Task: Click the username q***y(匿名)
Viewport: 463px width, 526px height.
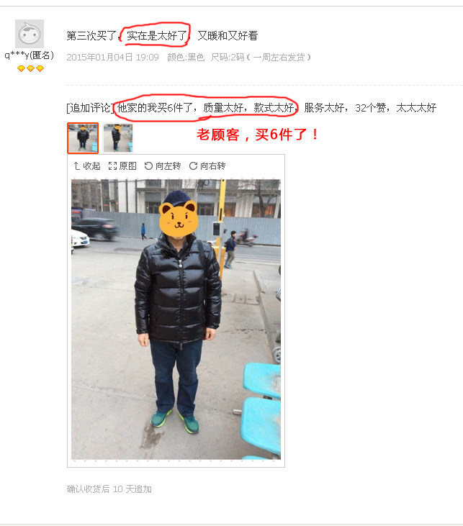Action: click(30, 55)
